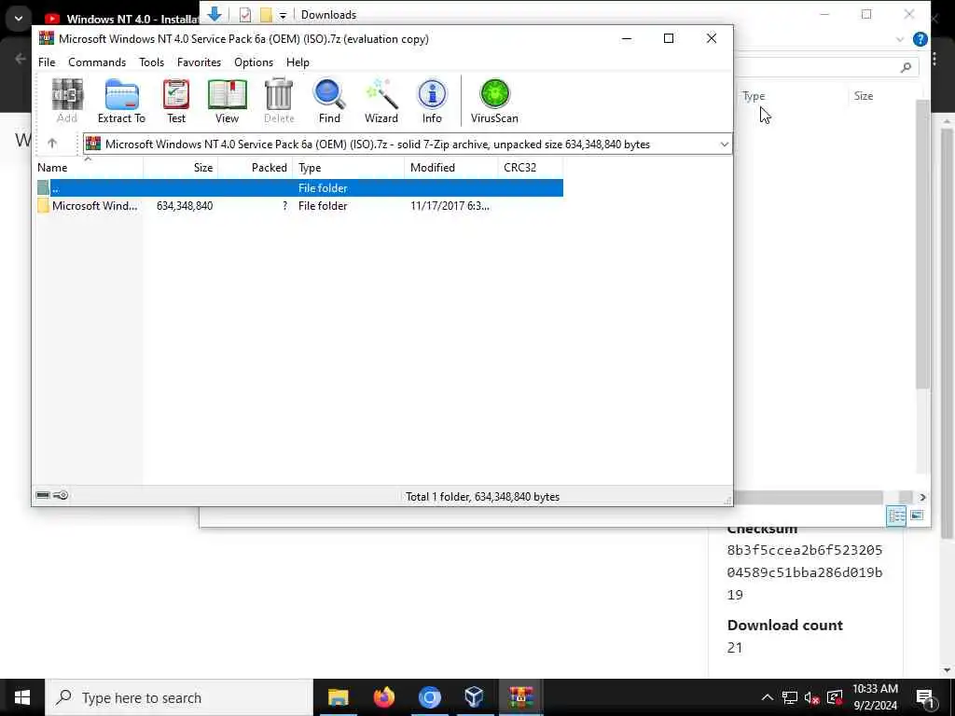Image resolution: width=955 pixels, height=716 pixels.
Task: Click the browser three-dot menu
Action: click(934, 59)
